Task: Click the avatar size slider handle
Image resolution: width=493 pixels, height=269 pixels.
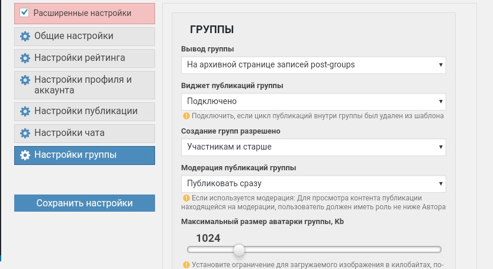Action: [x=239, y=250]
